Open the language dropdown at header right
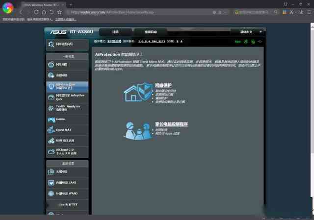This screenshot has width=314, height=220. [249, 32]
